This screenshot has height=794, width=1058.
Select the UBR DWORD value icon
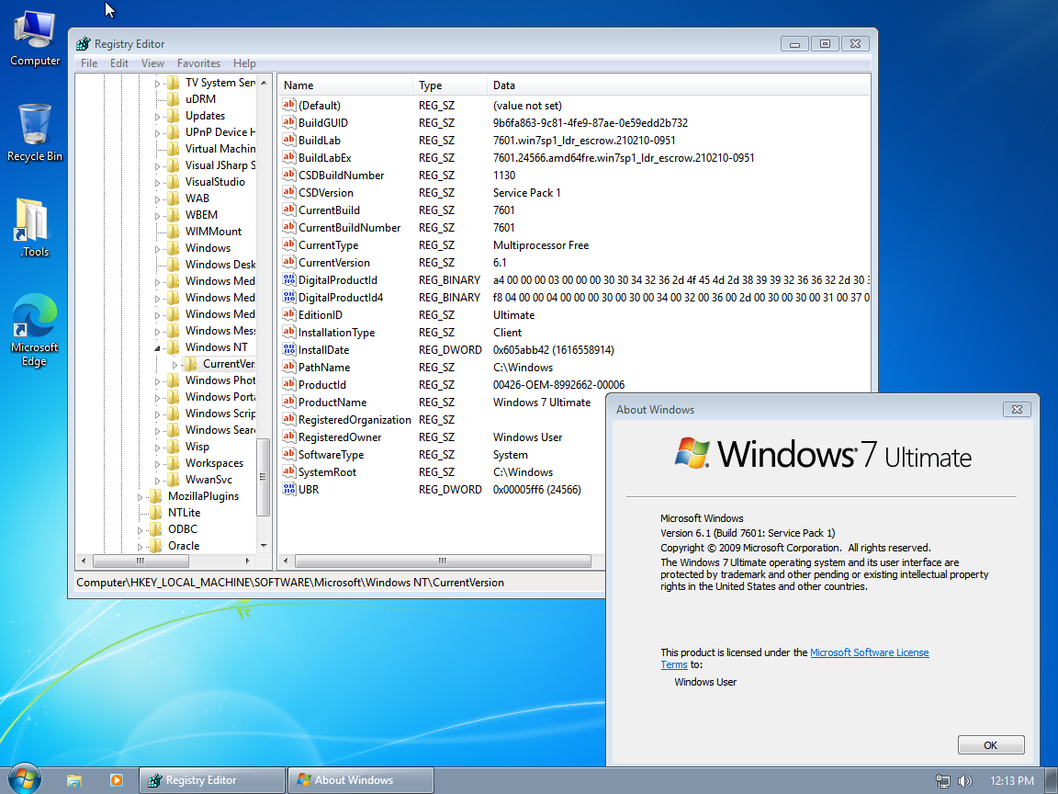(288, 490)
